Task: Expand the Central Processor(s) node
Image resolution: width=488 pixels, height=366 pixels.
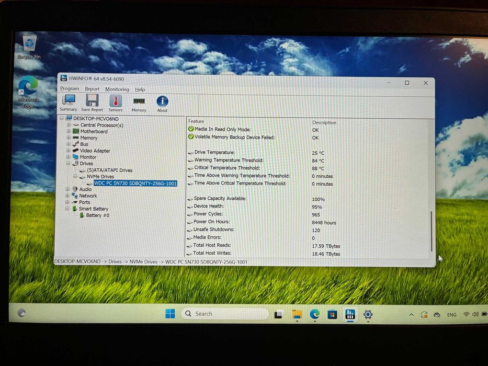Action: 69,125
